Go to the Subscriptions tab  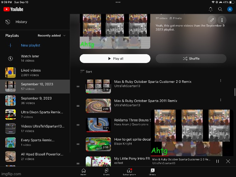(129, 172)
